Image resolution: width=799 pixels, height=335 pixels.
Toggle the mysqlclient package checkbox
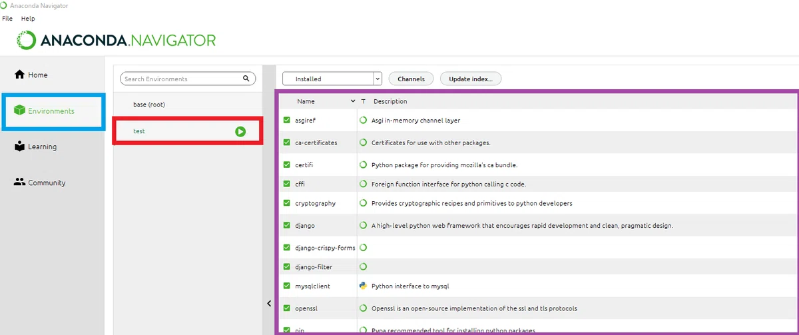click(287, 286)
